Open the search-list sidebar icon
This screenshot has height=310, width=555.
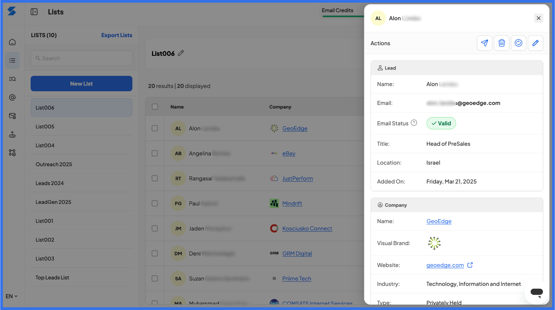12,79
